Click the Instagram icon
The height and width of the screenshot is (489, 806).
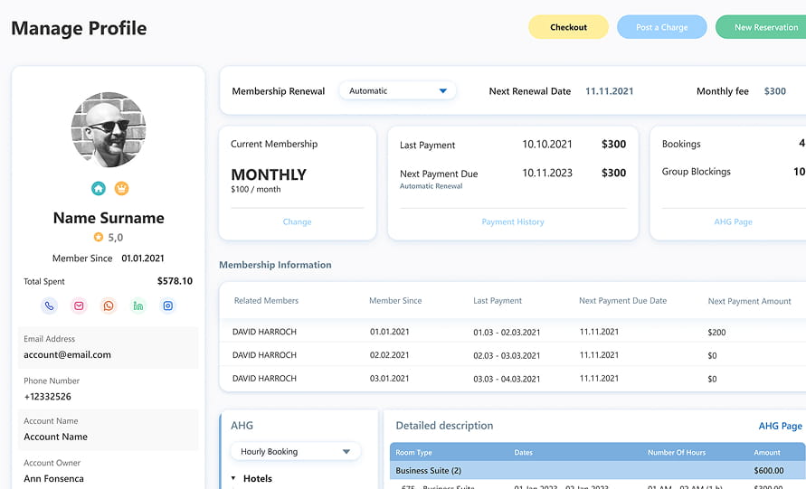click(x=168, y=306)
